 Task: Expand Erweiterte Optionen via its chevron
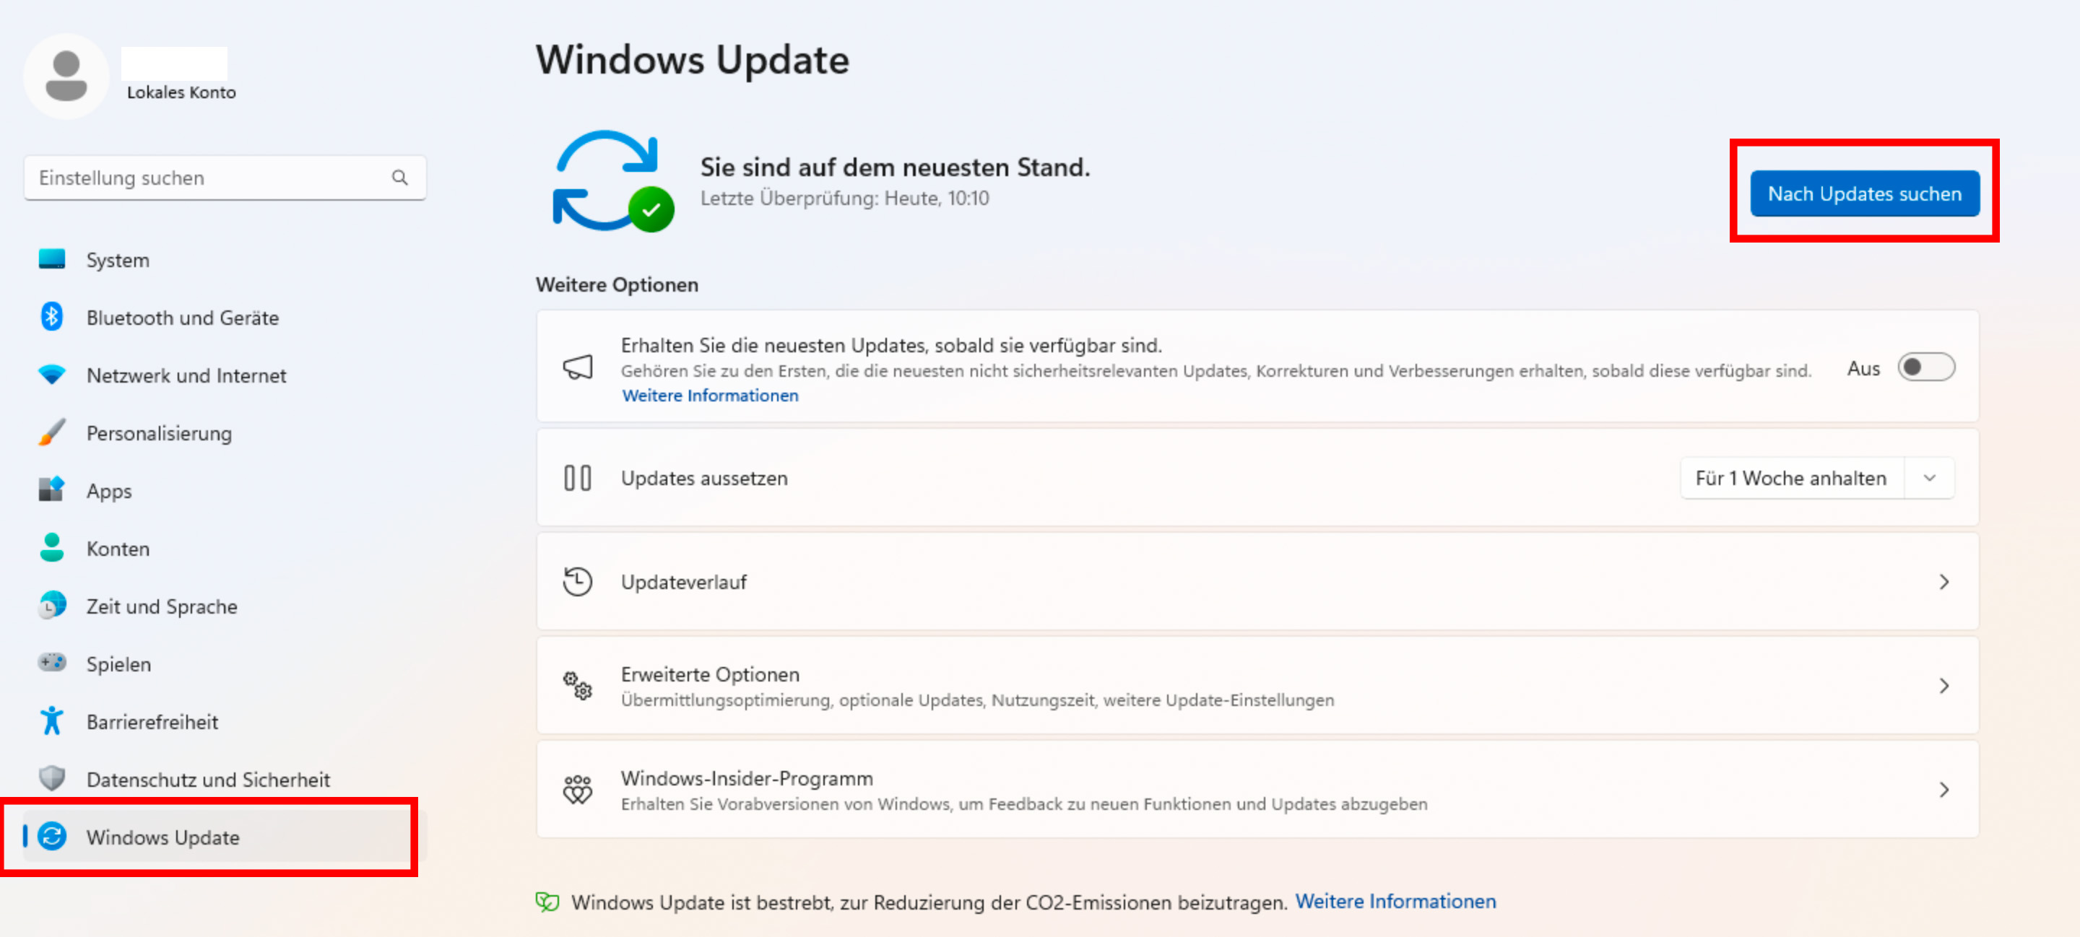[1944, 686]
